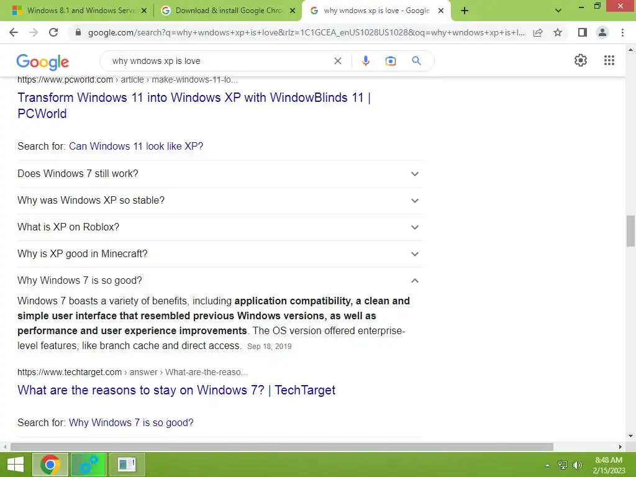The height and width of the screenshot is (477, 636).
Task: Expand Why was Windows XP so stable
Action: (x=219, y=201)
